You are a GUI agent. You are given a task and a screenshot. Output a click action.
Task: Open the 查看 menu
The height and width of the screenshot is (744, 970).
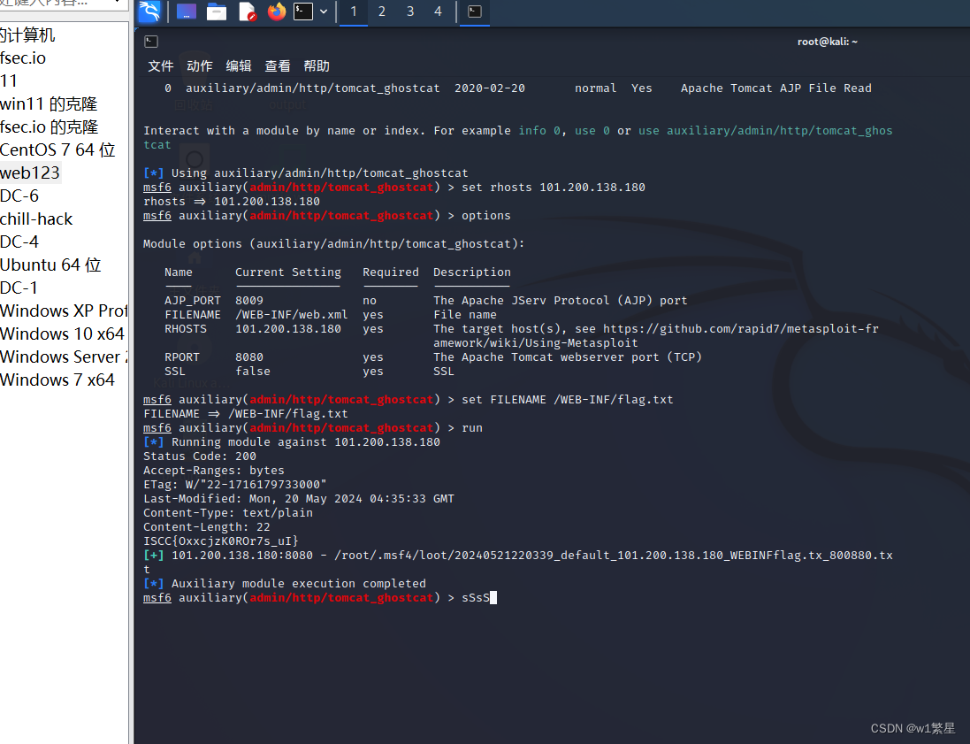[x=278, y=65]
